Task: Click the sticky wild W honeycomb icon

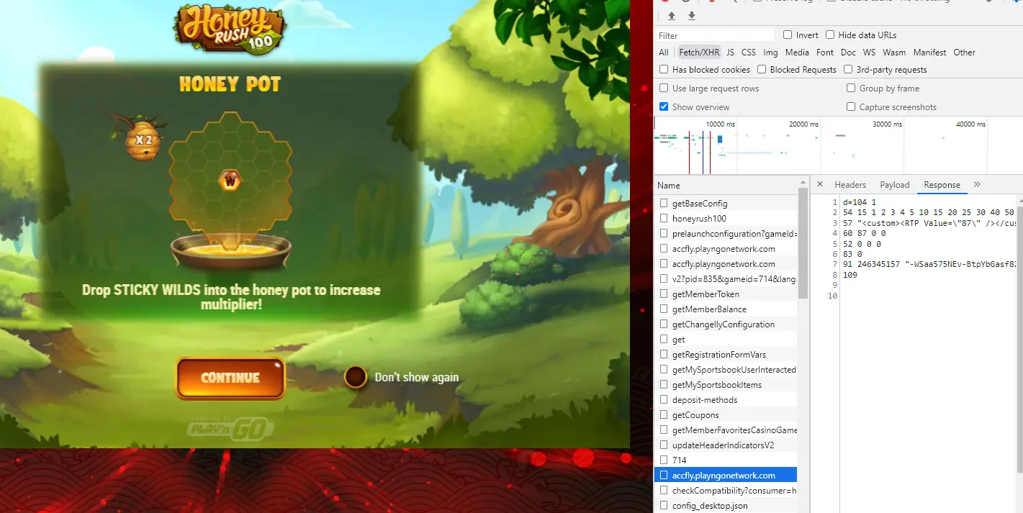Action: click(230, 179)
